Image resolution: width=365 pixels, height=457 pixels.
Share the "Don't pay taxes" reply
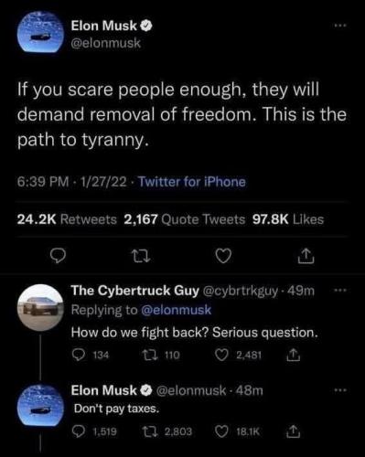[293, 431]
